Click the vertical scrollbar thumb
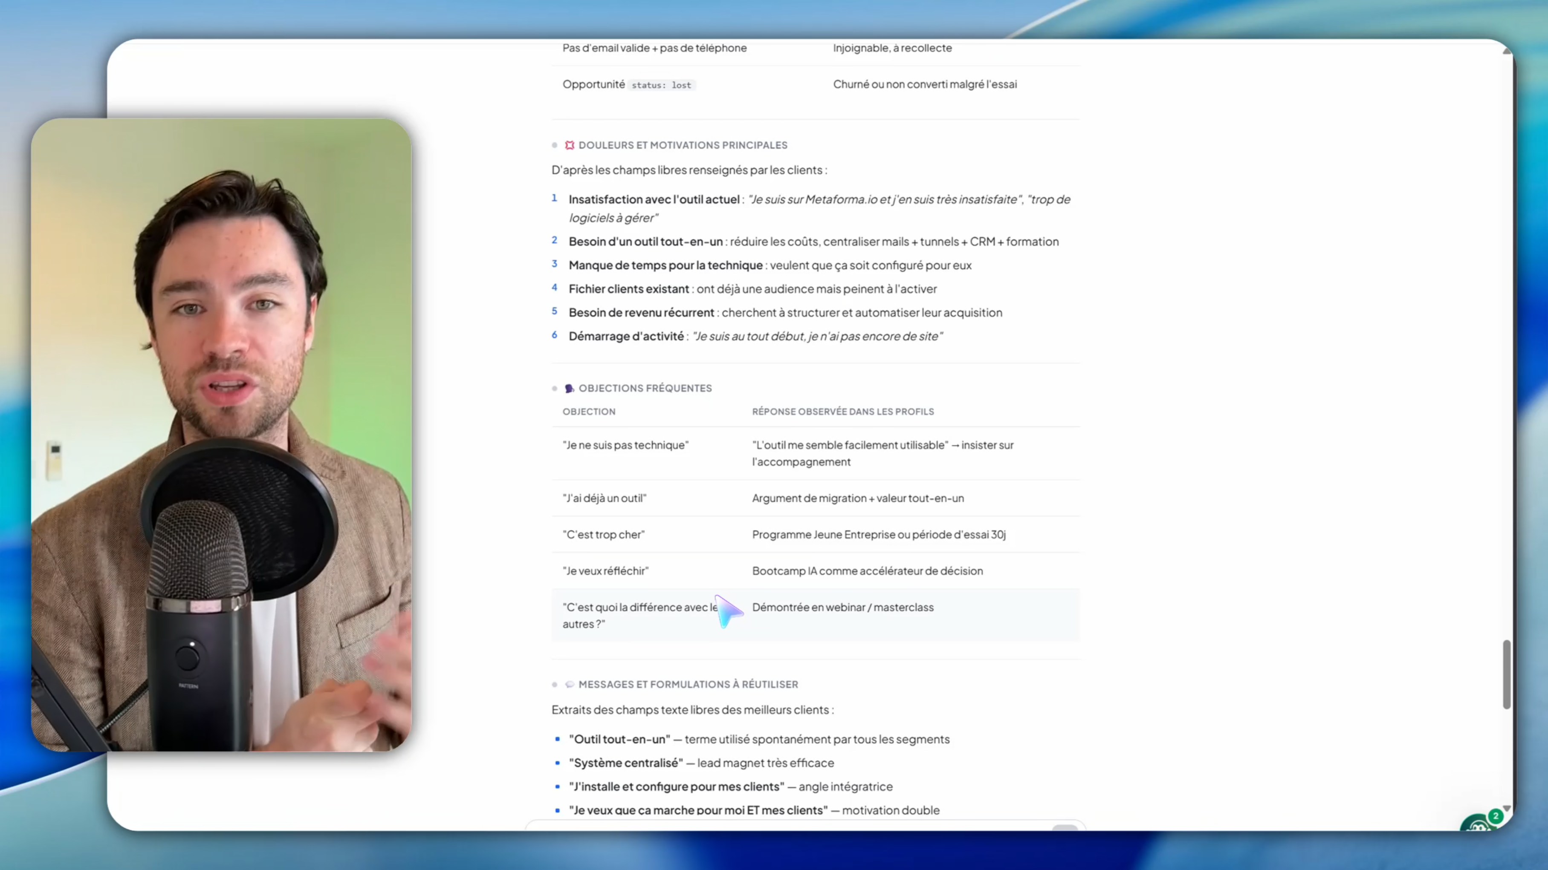Image resolution: width=1548 pixels, height=870 pixels. (x=1507, y=674)
